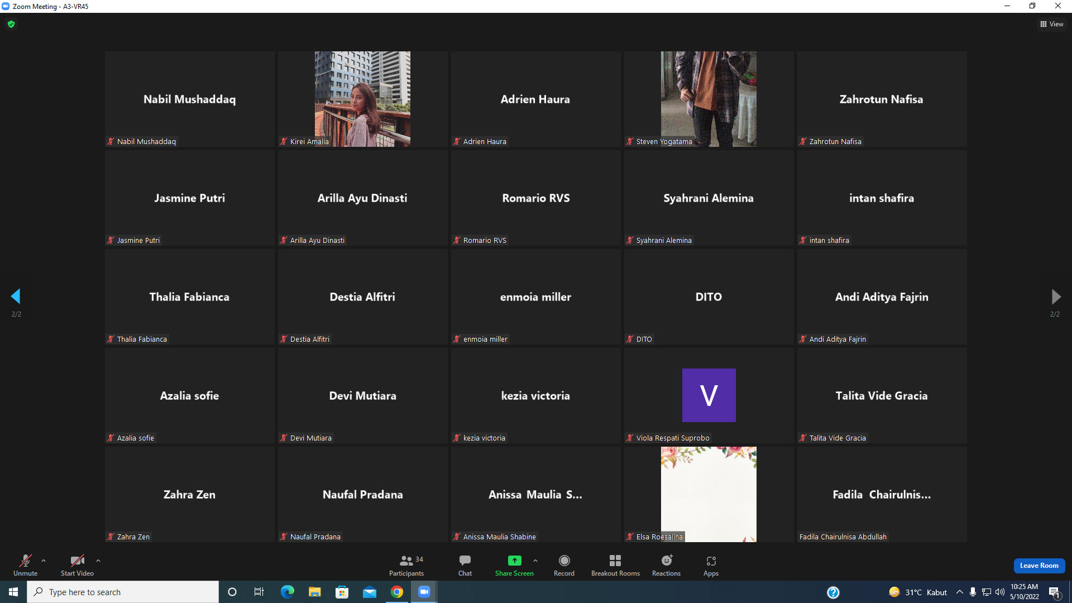Click the taskbar search box
Viewport: 1072px width, 603px height.
123,592
